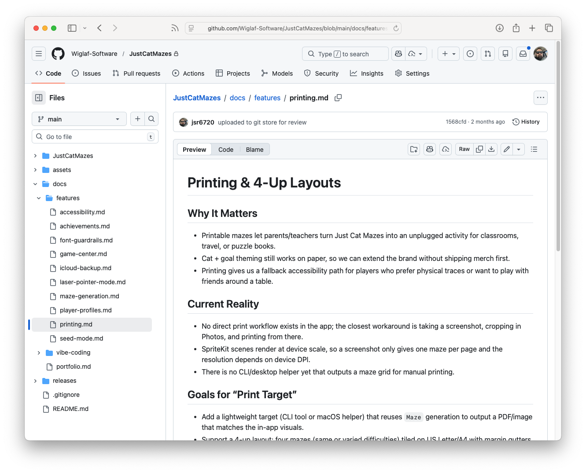586x473 pixels.
Task: Click the Go to file field
Action: click(x=95, y=137)
